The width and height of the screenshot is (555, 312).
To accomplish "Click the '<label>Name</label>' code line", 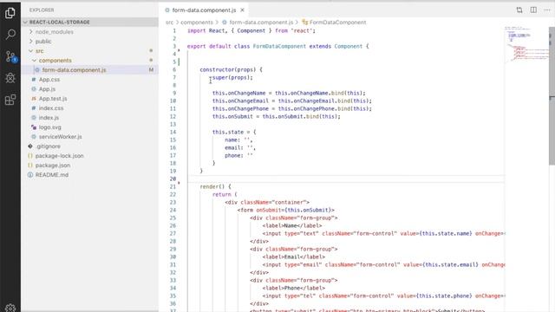I will [x=292, y=225].
